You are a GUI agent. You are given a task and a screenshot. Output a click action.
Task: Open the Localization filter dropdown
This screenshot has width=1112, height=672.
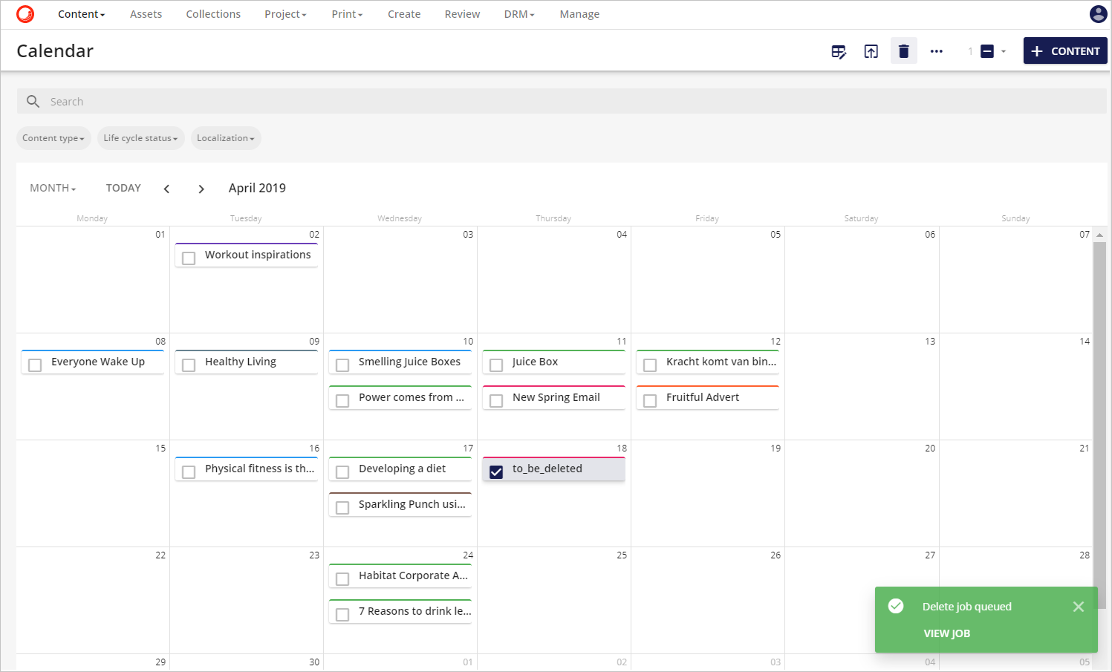point(226,138)
